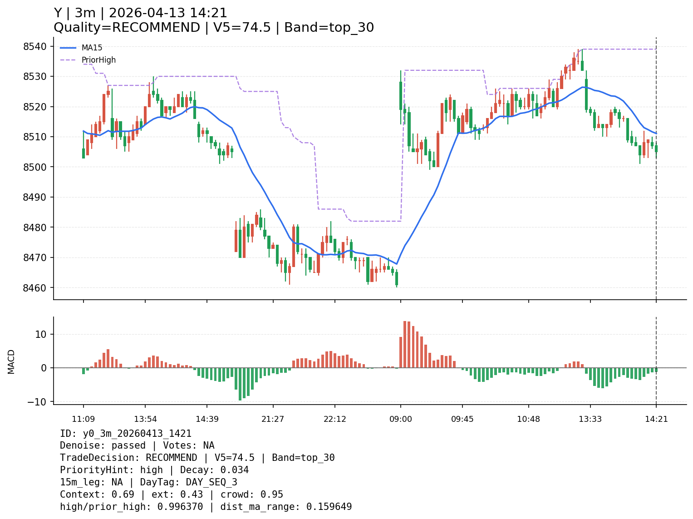Screen dimensions: 693x519
Task: Click the TradeDecision: RECOMMEND text line
Action: click(197, 458)
